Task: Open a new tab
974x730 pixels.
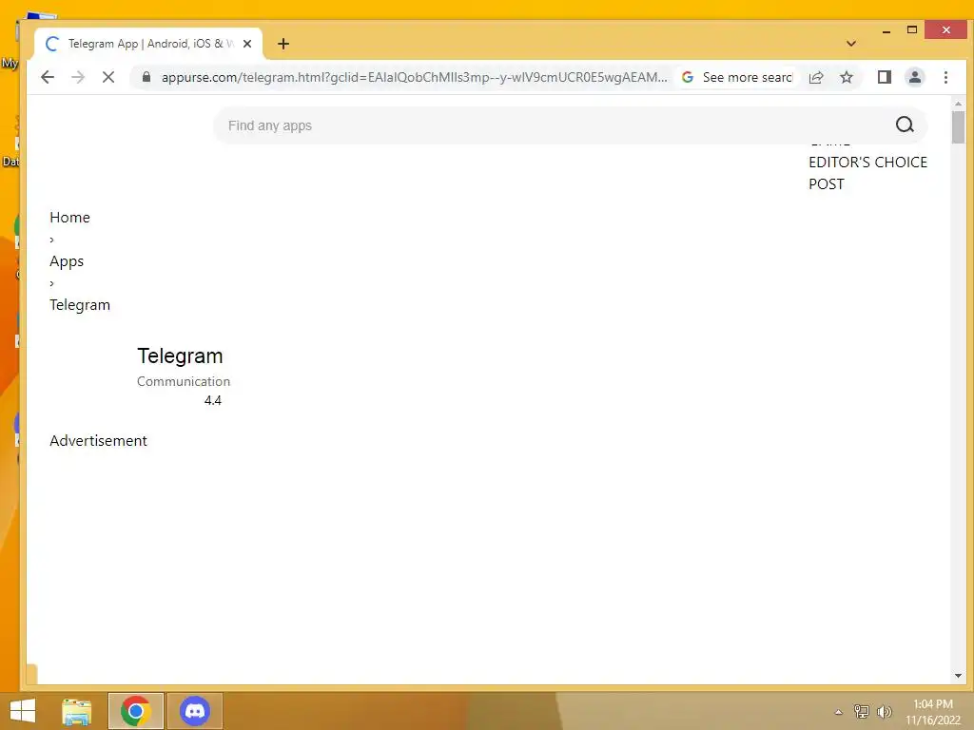Action: 283,44
